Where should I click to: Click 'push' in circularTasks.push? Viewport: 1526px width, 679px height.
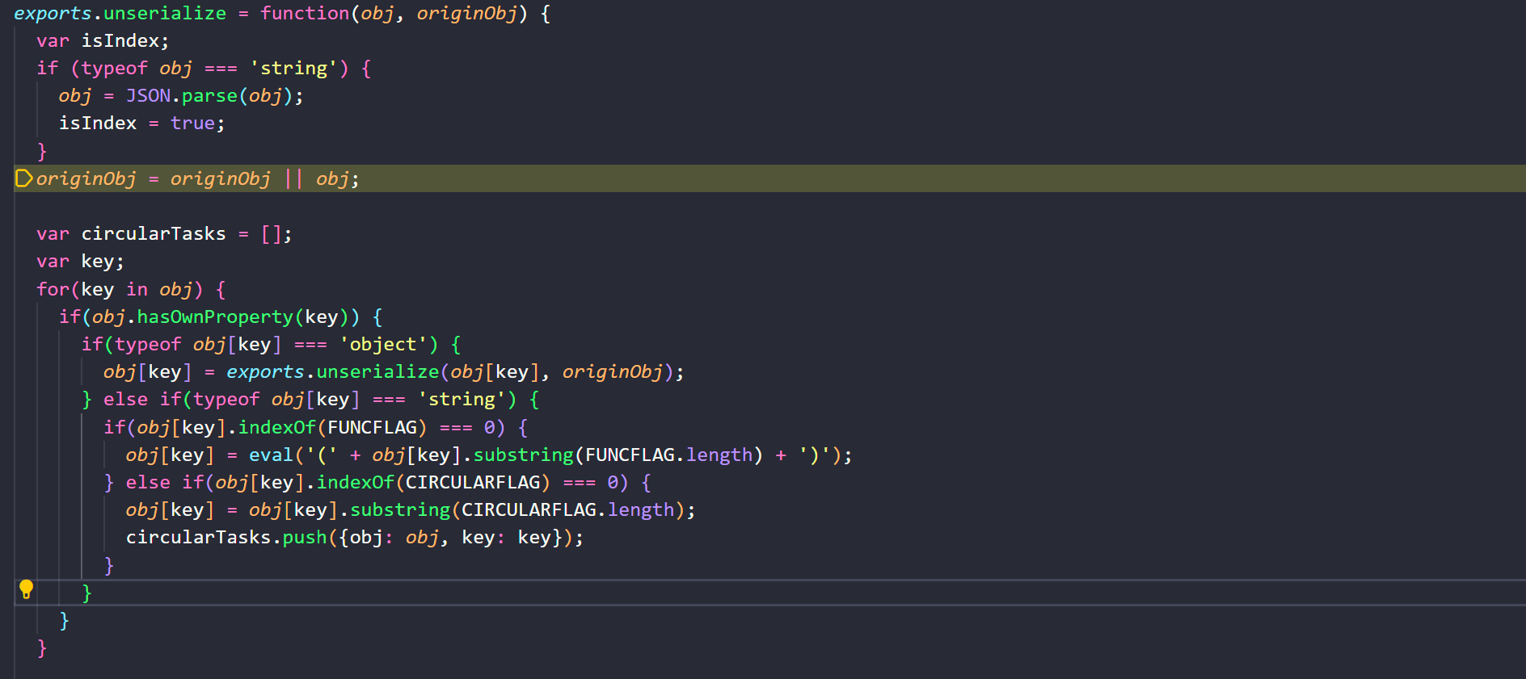(305, 538)
